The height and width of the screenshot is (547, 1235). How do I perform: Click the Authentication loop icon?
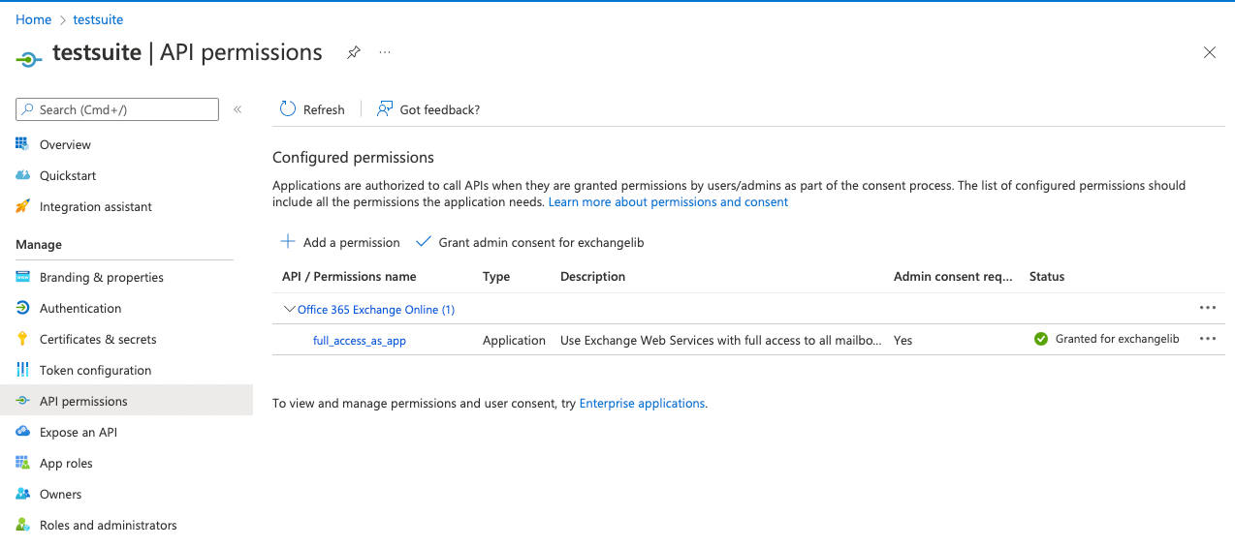point(22,308)
